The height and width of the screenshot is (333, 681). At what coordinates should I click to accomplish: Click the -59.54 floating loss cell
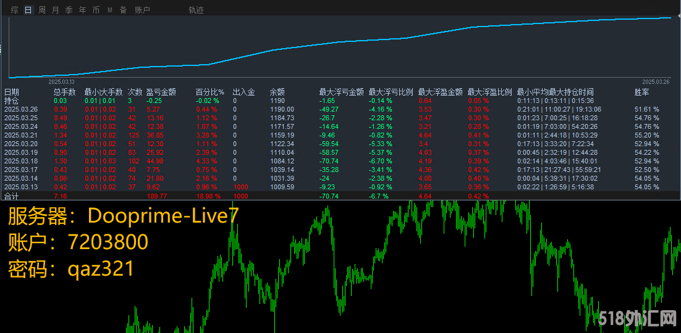pyautogui.click(x=329, y=144)
